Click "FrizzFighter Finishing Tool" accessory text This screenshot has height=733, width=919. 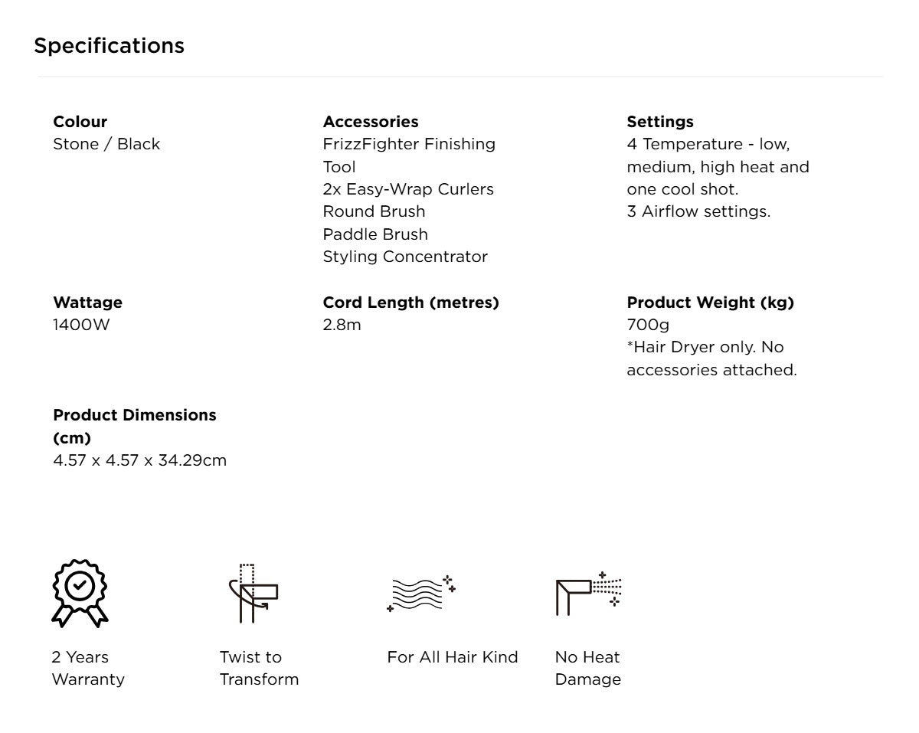pyautogui.click(x=408, y=155)
